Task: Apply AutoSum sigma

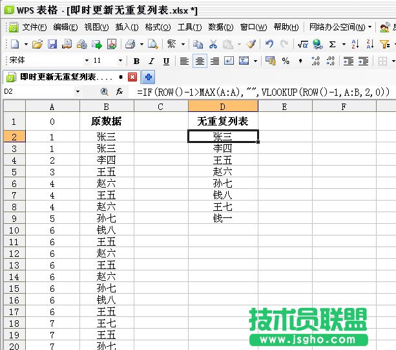Action: point(333,45)
